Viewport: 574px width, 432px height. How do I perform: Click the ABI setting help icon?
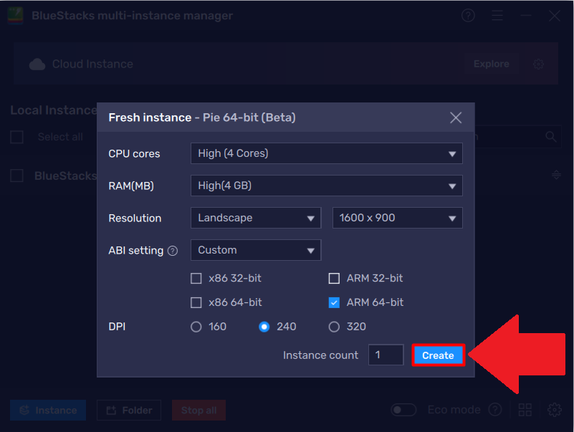173,251
